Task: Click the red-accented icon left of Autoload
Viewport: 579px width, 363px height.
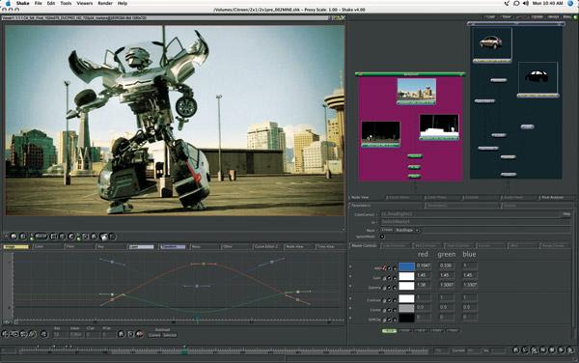Action: (140, 334)
